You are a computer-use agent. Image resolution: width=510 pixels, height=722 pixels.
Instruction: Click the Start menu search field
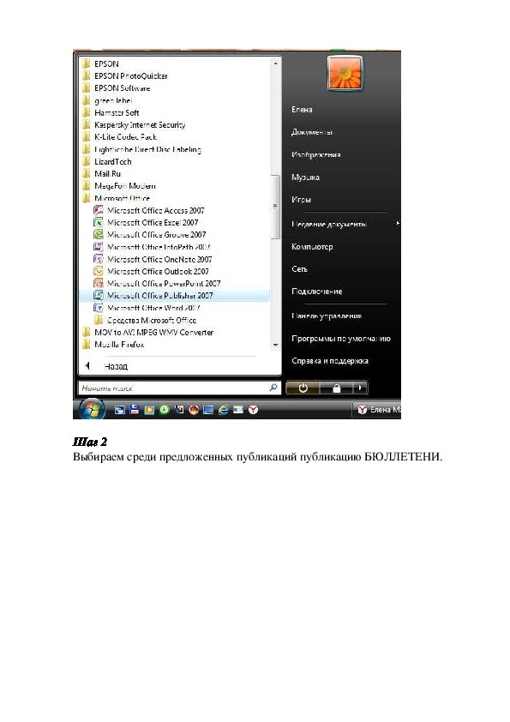pos(179,388)
